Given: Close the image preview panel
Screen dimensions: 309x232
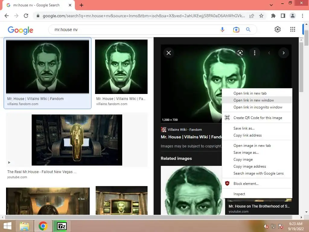Looking at the screenshot, I should coord(169,53).
